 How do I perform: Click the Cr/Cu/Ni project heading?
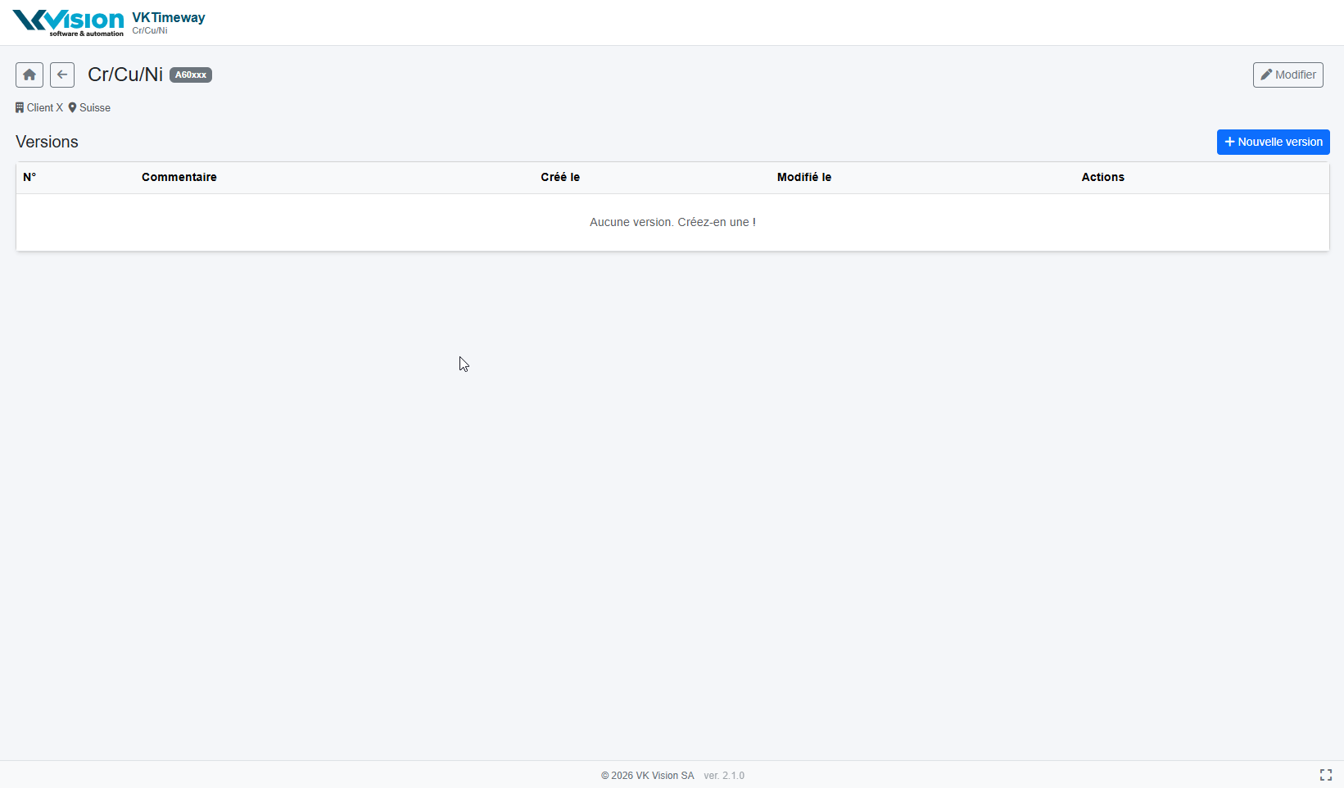coord(125,75)
